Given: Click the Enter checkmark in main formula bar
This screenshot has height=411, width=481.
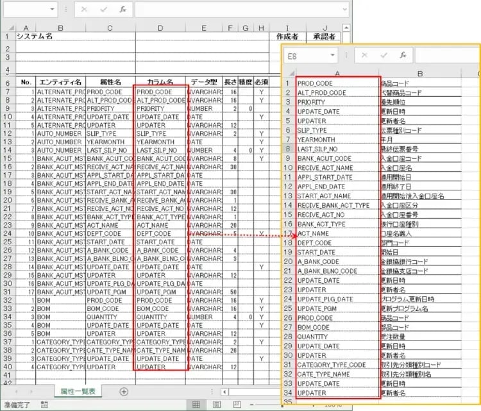Looking at the screenshot, I should [x=104, y=11].
